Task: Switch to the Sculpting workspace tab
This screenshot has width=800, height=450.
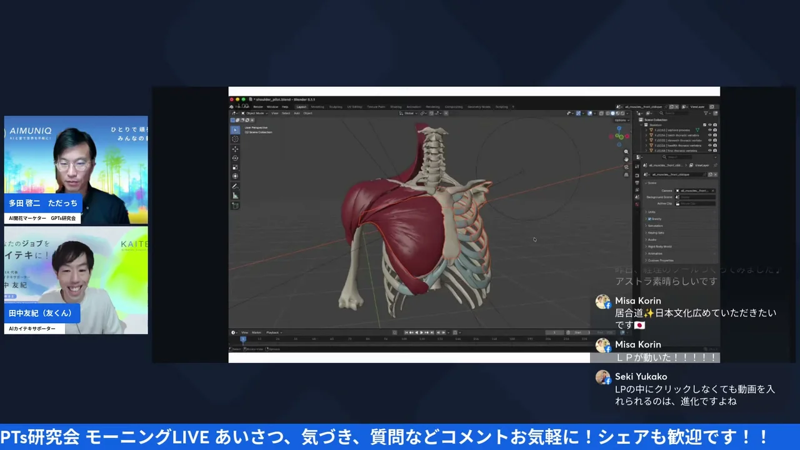Action: pyautogui.click(x=336, y=107)
